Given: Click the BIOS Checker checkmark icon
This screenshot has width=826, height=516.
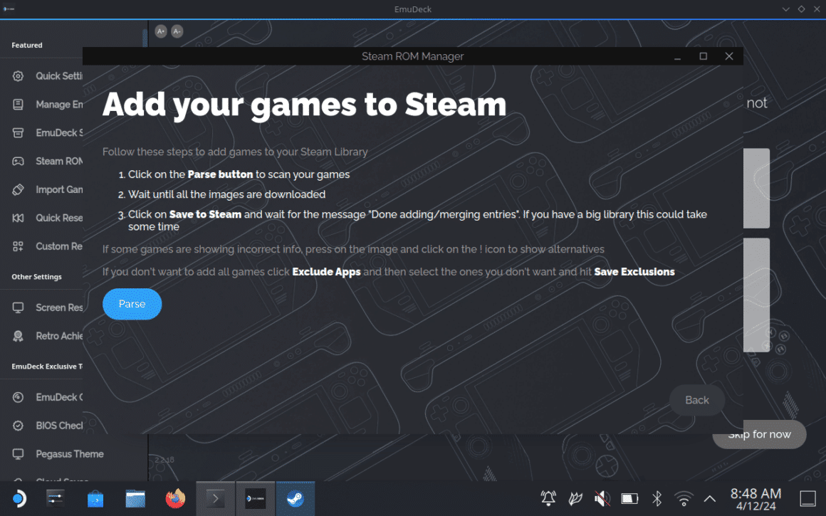Looking at the screenshot, I should point(18,426).
